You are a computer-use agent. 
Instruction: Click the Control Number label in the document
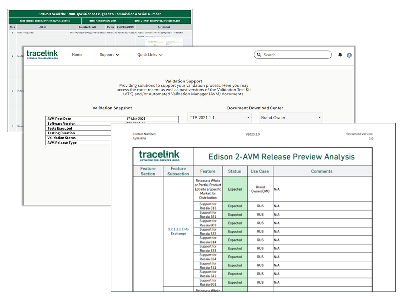(x=144, y=134)
